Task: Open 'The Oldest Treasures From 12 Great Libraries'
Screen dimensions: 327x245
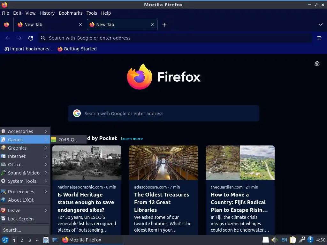Action: [162, 202]
